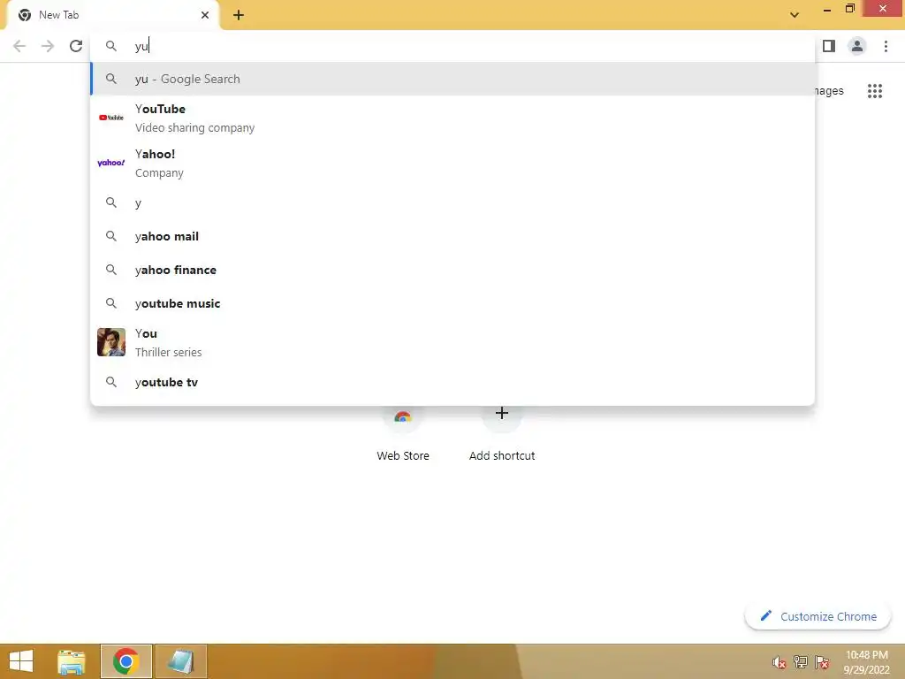Viewport: 905px width, 679px height.
Task: Click the network tray icon
Action: pos(801,662)
